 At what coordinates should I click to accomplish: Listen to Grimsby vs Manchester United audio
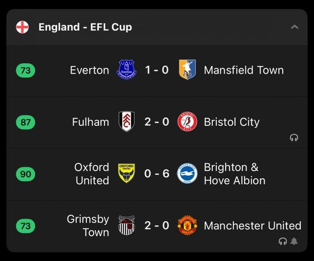click(283, 241)
